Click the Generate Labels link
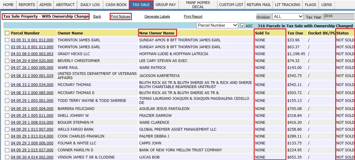355x160 pixels. [157, 16]
